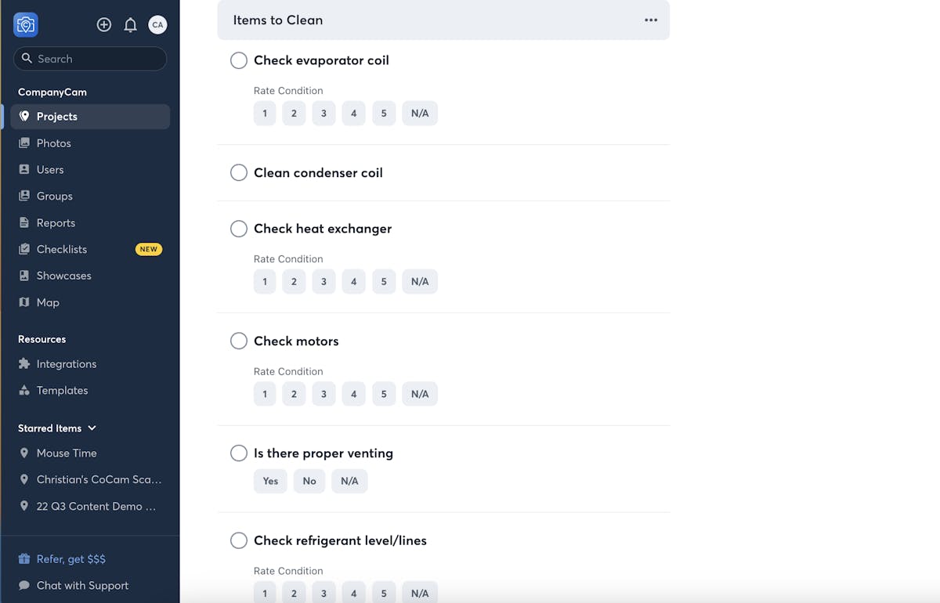This screenshot has height=603, width=940.
Task: Open Integrations in Resources
Action: (67, 364)
